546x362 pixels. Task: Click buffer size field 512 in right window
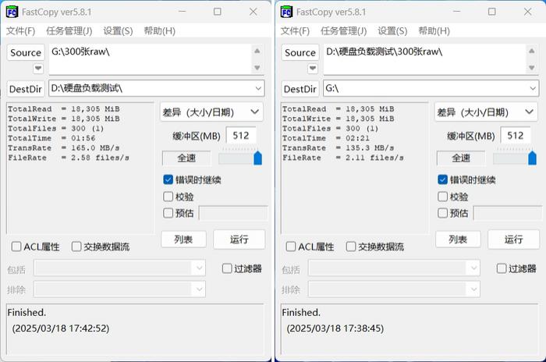click(x=516, y=135)
